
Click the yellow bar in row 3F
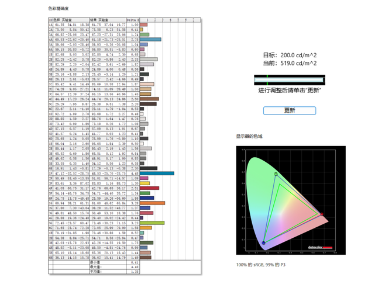click(x=145, y=183)
